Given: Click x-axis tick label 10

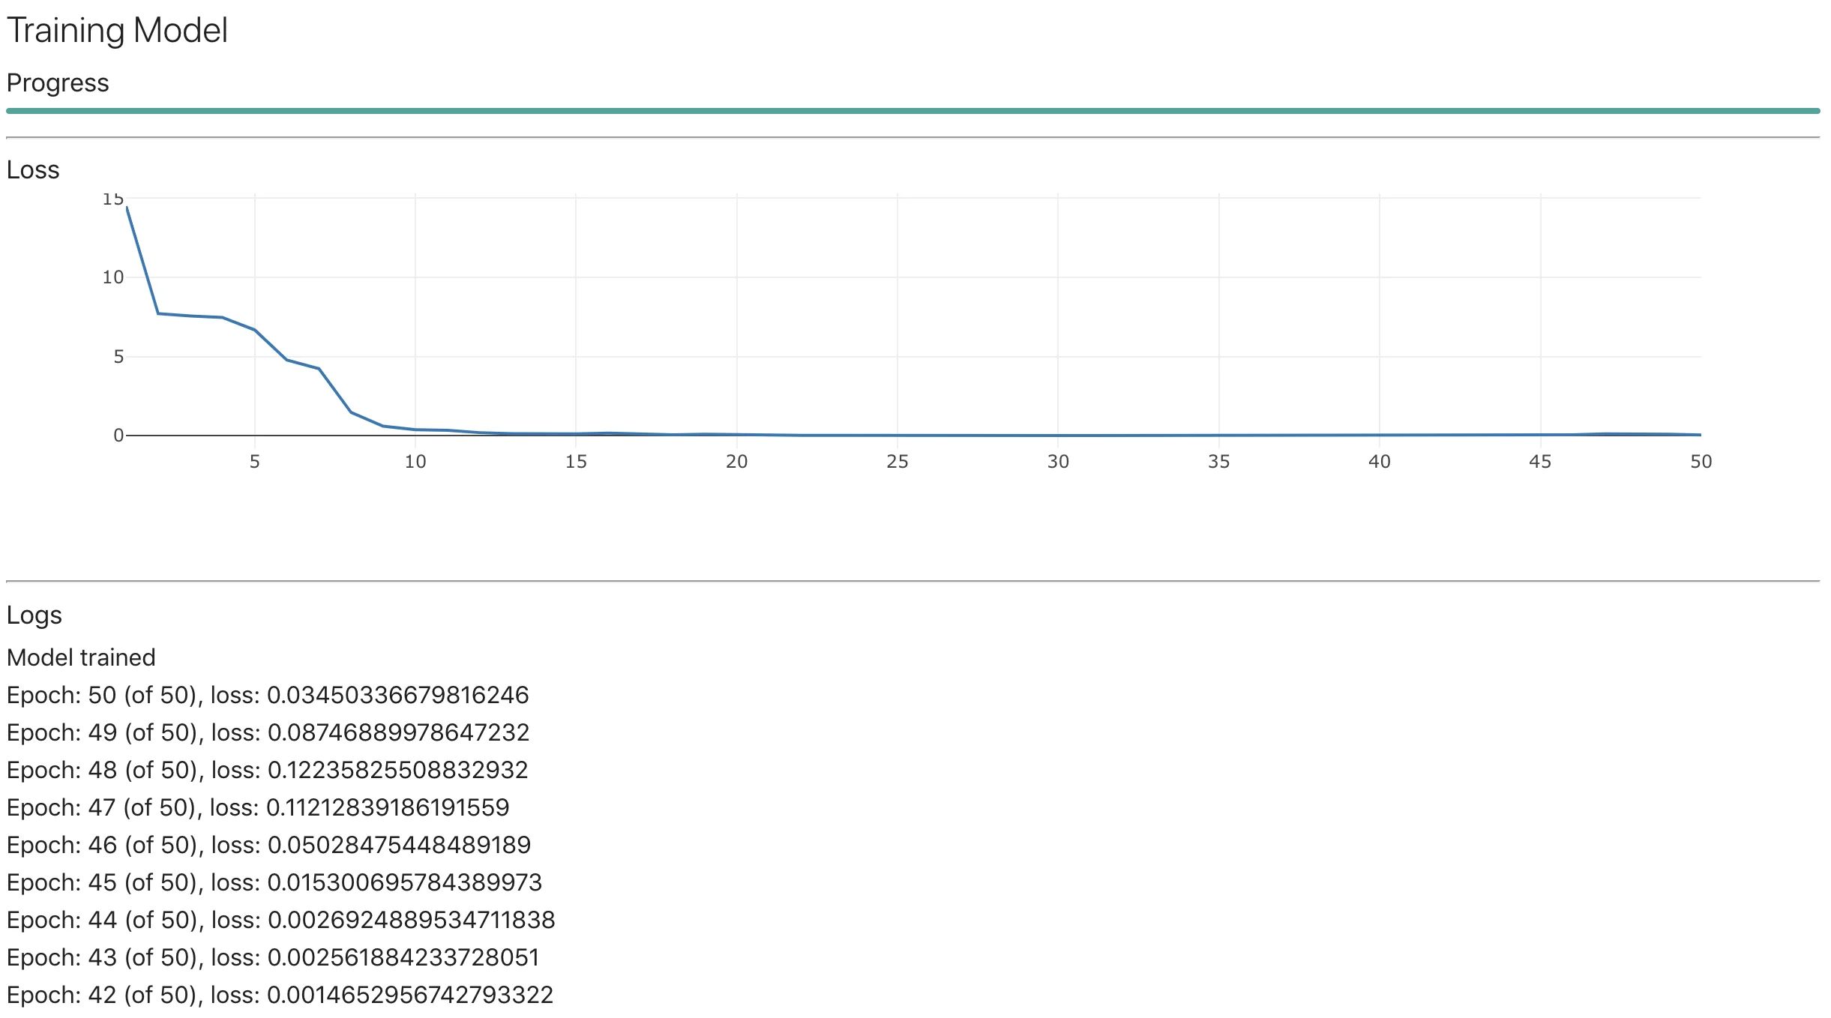Looking at the screenshot, I should [x=415, y=462].
